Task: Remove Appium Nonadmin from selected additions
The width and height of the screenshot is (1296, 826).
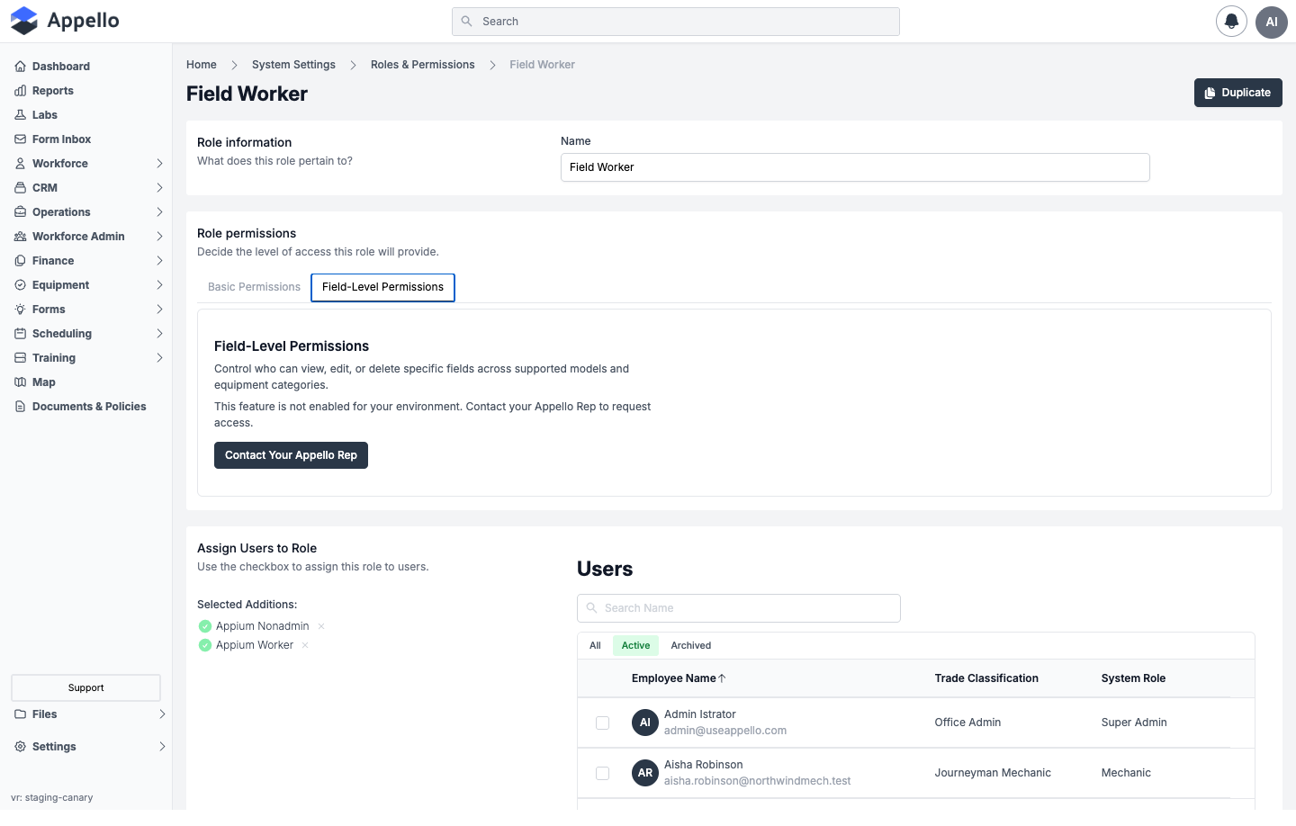Action: tap(321, 626)
